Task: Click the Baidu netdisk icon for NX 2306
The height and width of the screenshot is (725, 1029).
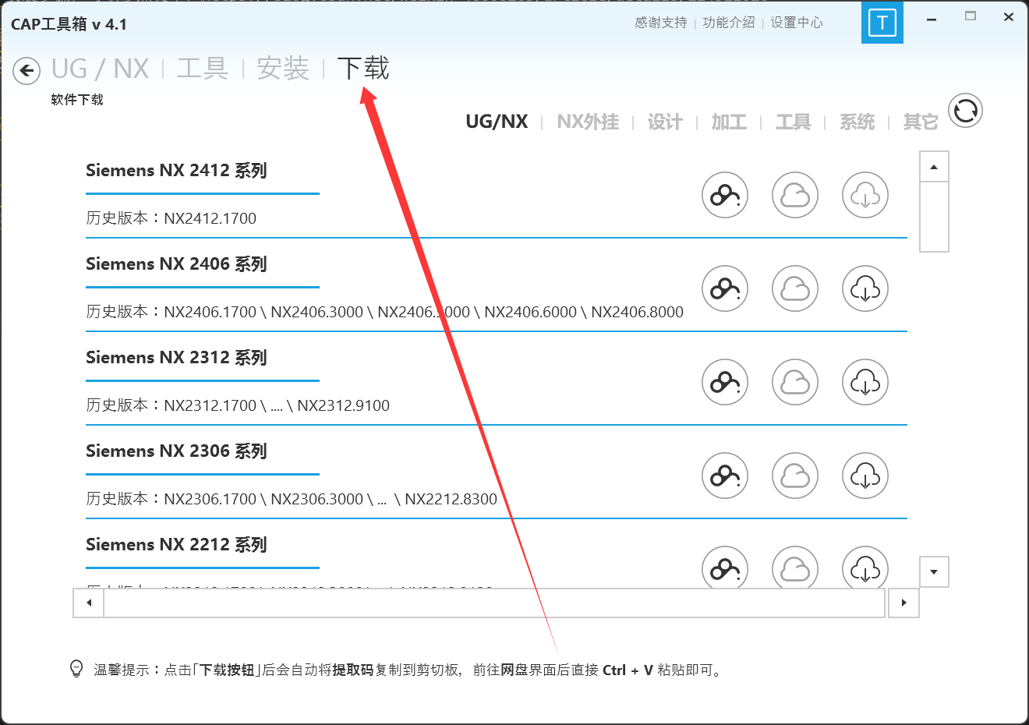Action: tap(725, 476)
